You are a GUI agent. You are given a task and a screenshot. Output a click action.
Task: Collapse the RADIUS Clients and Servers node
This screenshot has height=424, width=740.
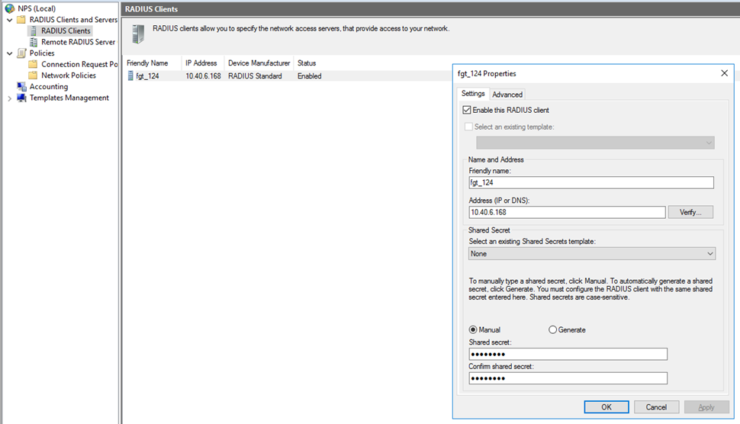tap(9, 20)
